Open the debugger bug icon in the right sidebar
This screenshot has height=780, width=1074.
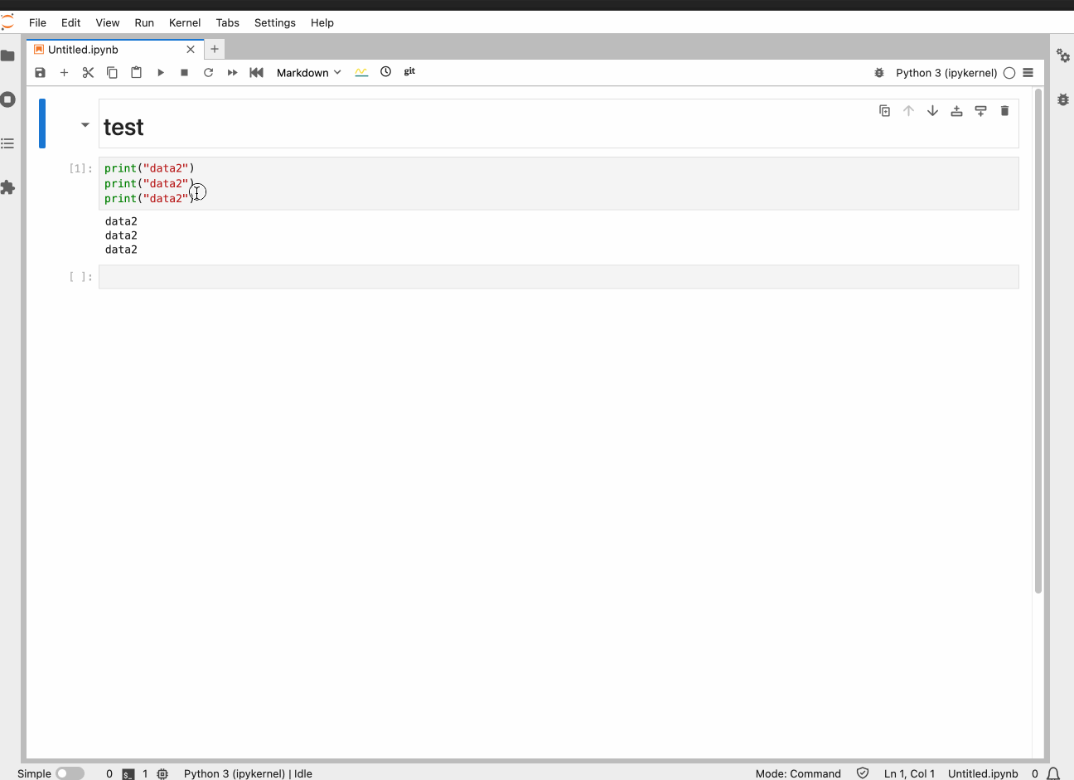point(1063,99)
